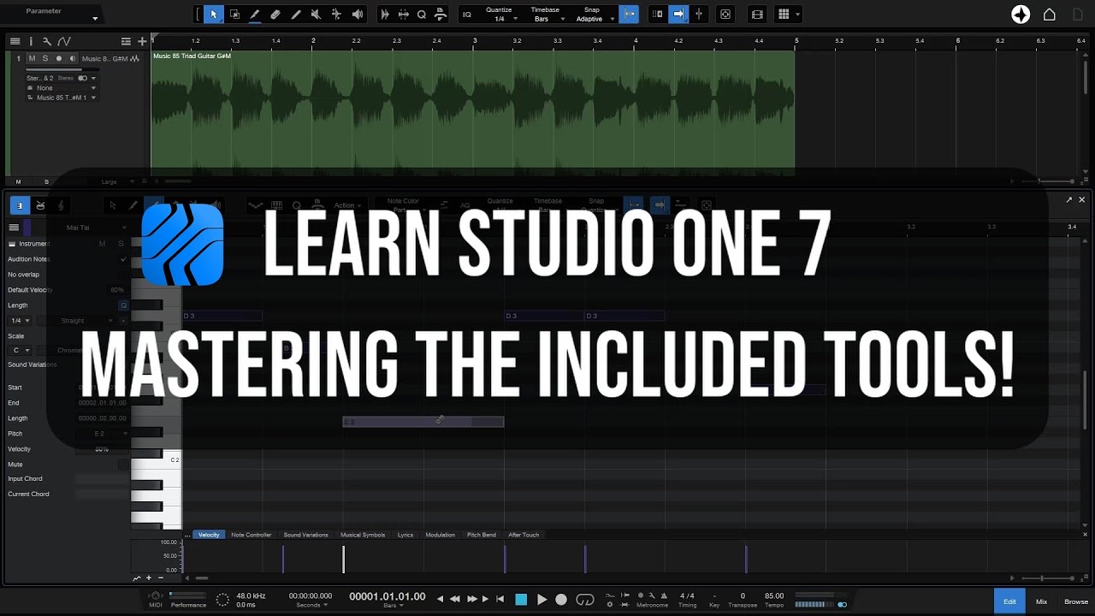Open the Start page home icon

click(x=1050, y=14)
